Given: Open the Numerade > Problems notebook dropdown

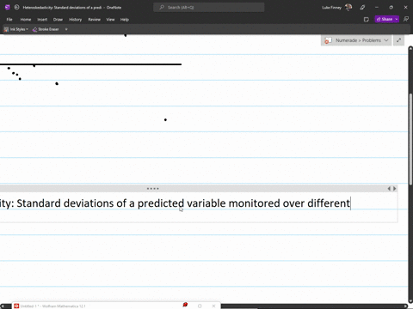Looking at the screenshot, I should pos(356,40).
